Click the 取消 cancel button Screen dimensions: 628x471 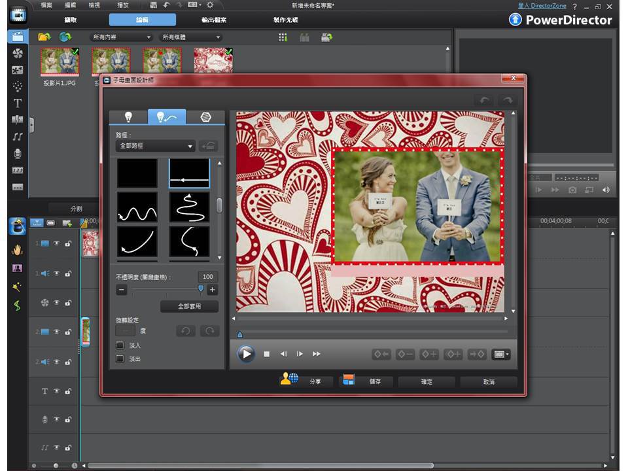tap(489, 381)
